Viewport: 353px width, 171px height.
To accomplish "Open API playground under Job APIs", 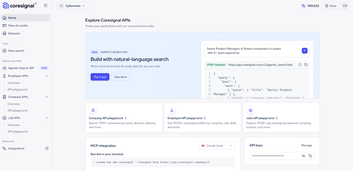I will [x=17, y=132].
